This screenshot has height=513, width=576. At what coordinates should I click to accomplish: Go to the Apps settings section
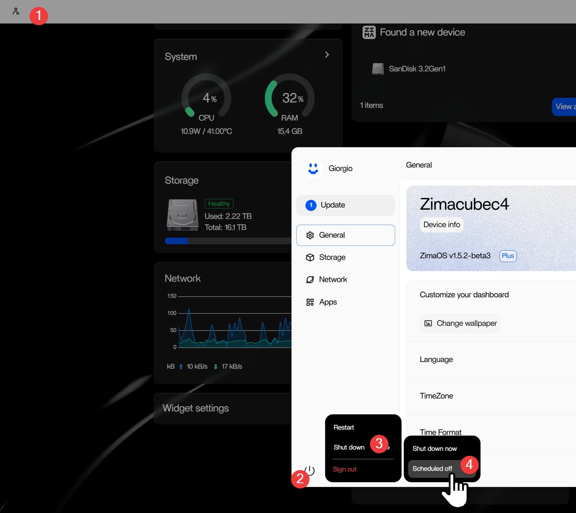coord(328,302)
